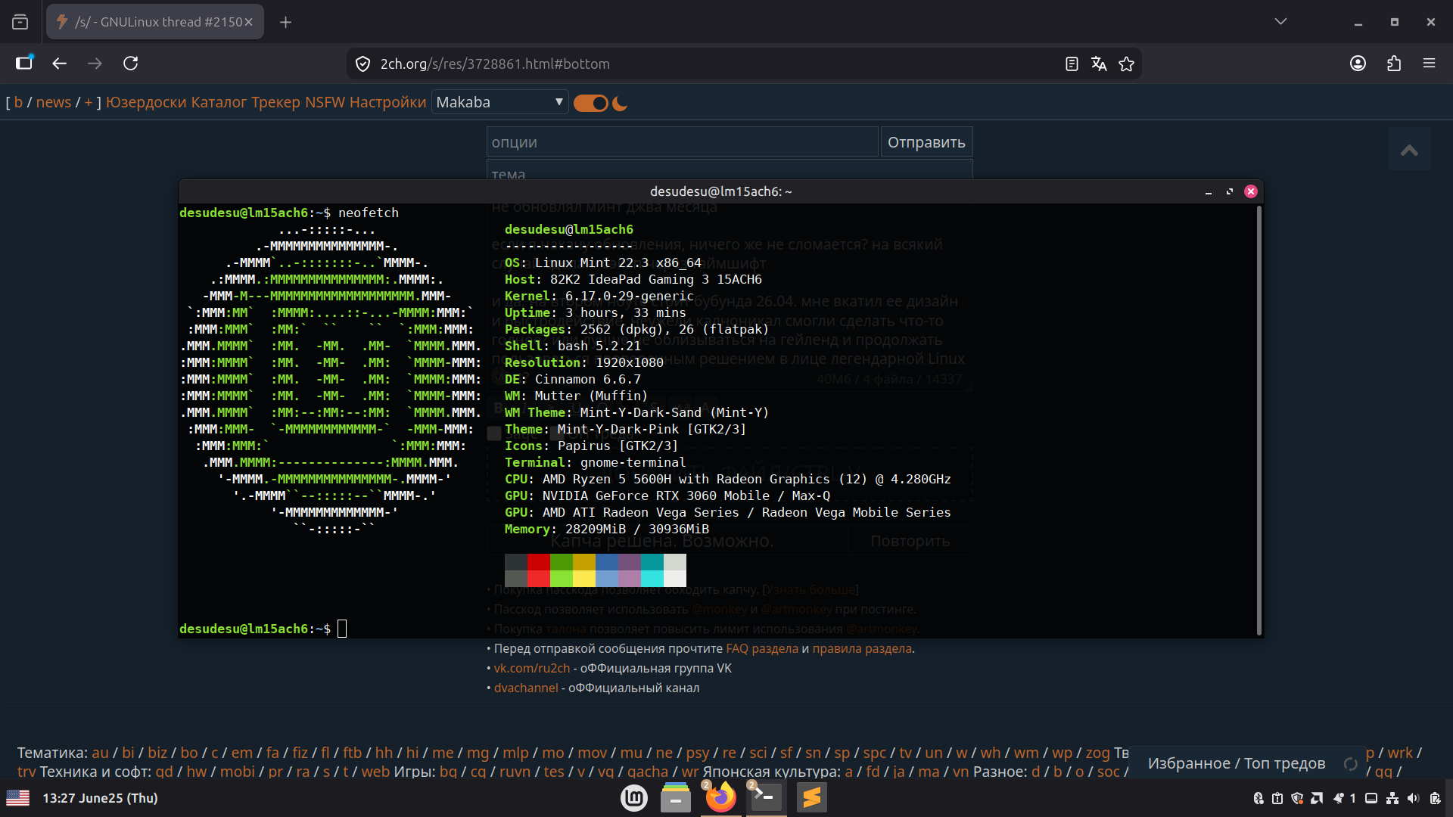Open the /mlp/ board link in footer

pyautogui.click(x=515, y=753)
